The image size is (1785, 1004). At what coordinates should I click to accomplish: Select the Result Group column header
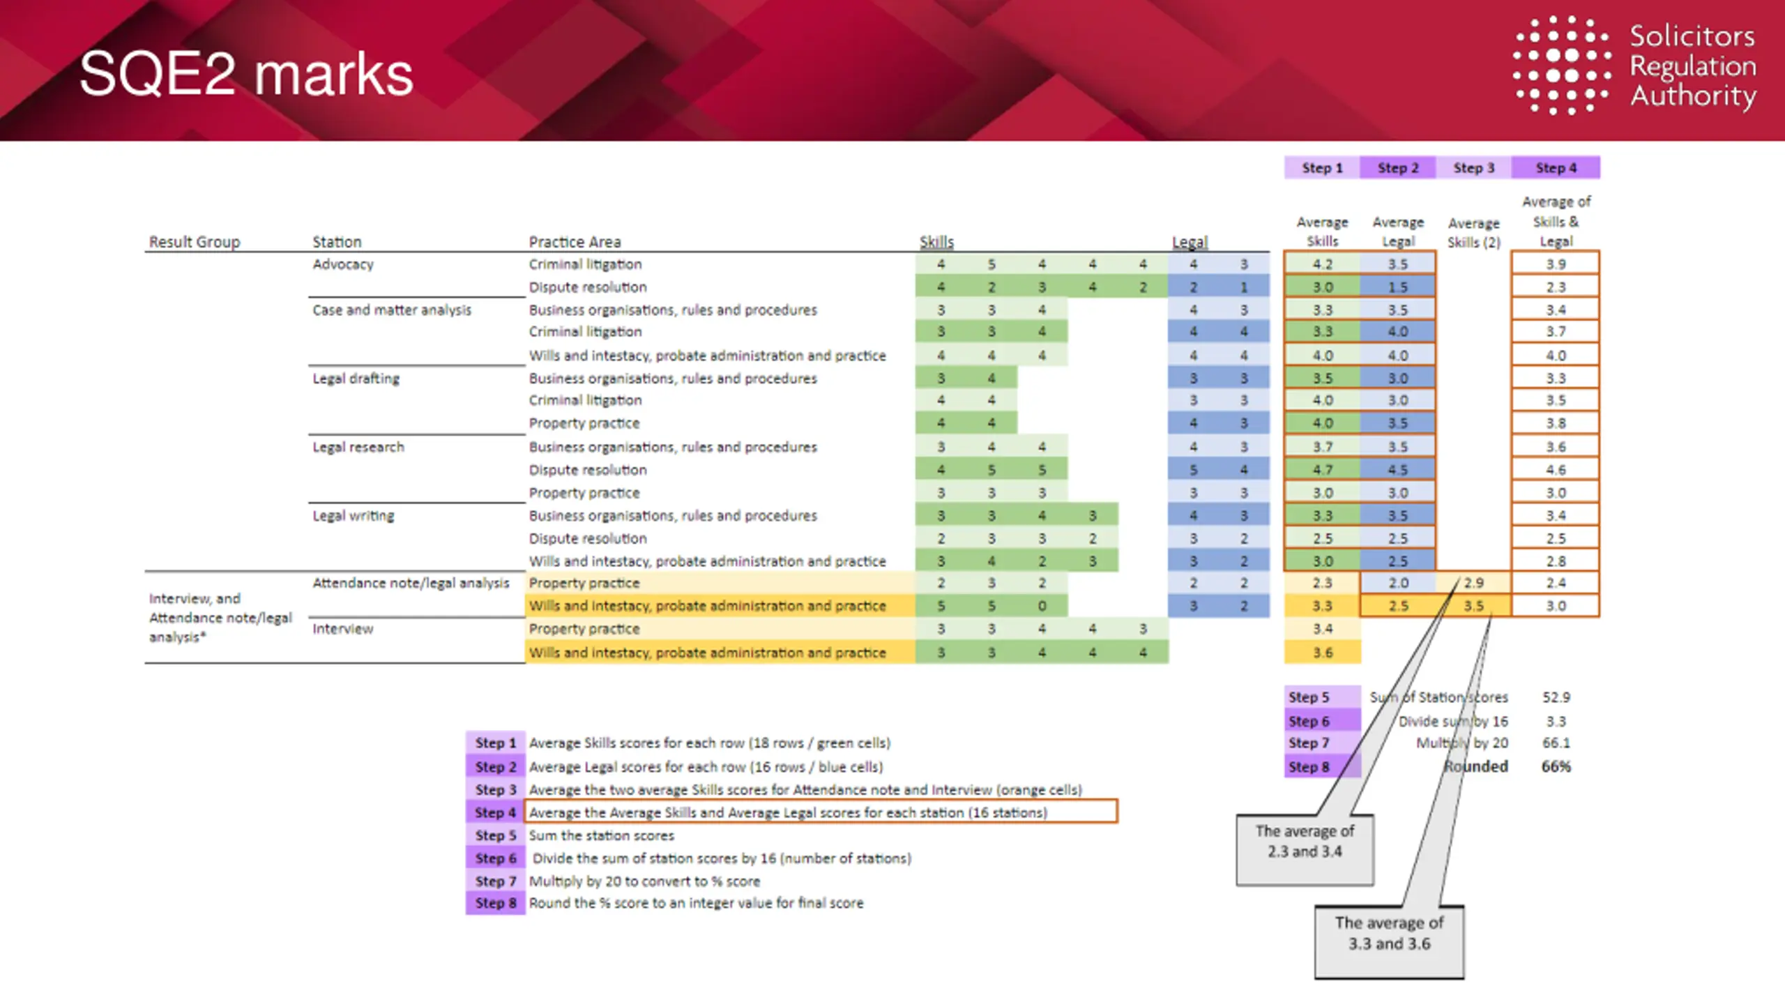click(195, 242)
